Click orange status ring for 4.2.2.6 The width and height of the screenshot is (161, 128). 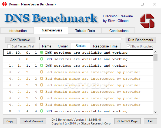tap(42, 104)
